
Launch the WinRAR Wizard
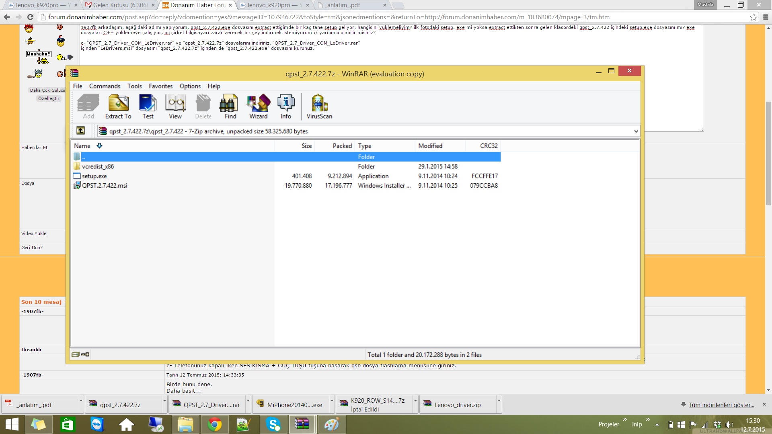(x=259, y=106)
